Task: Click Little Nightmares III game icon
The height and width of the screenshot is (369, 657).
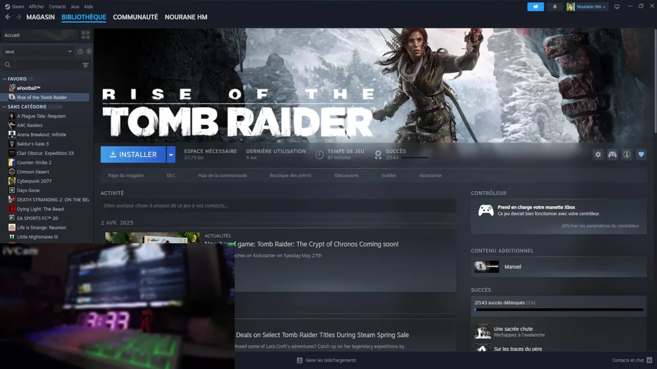Action: [x=12, y=237]
